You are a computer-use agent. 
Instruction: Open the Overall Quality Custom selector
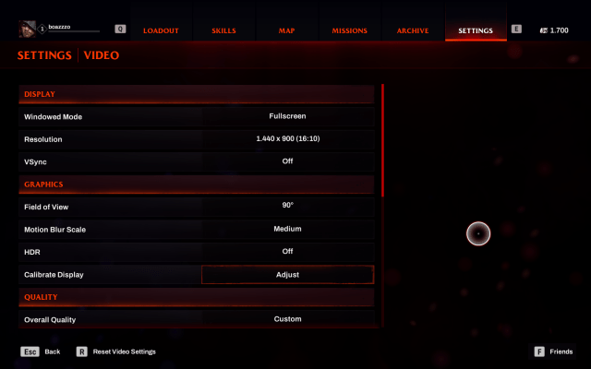[x=287, y=319]
